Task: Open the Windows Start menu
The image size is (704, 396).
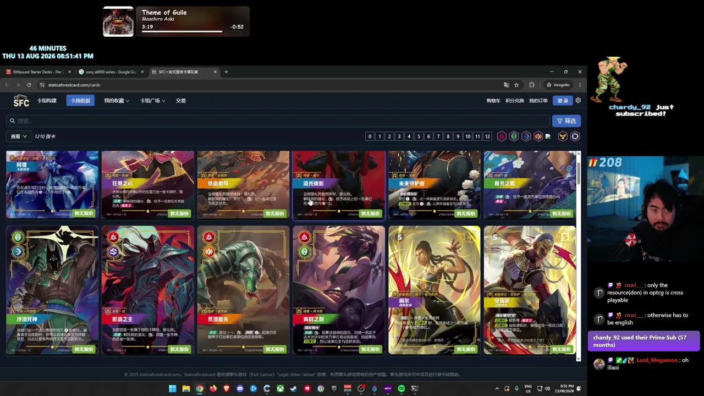Action: (172, 389)
